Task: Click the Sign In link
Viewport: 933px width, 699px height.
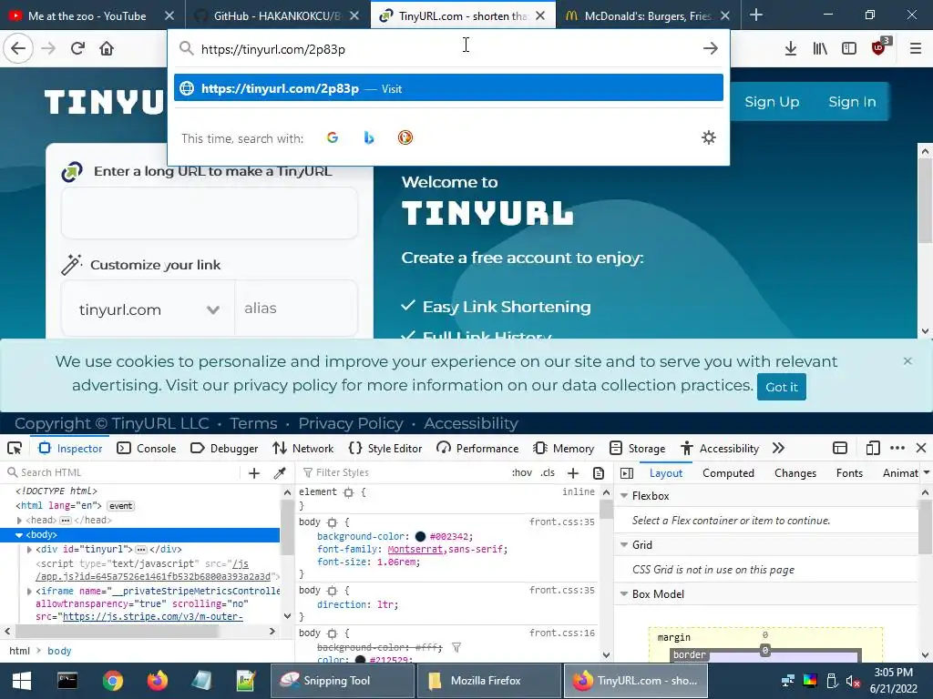Action: point(852,102)
